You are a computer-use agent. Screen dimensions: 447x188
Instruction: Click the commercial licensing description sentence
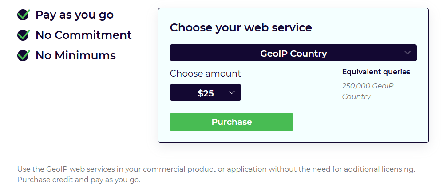[216, 169]
